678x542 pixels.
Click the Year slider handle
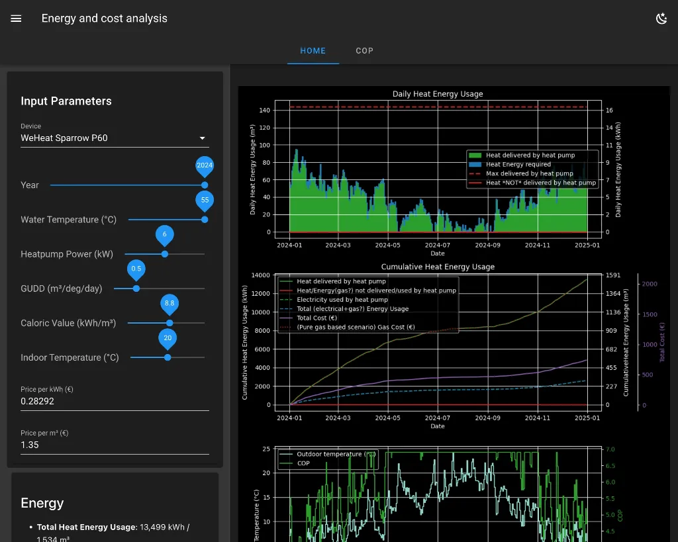pyautogui.click(x=205, y=185)
